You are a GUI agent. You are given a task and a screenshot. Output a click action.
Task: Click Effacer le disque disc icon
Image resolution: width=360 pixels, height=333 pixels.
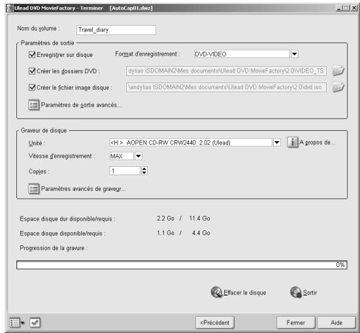[x=216, y=292]
